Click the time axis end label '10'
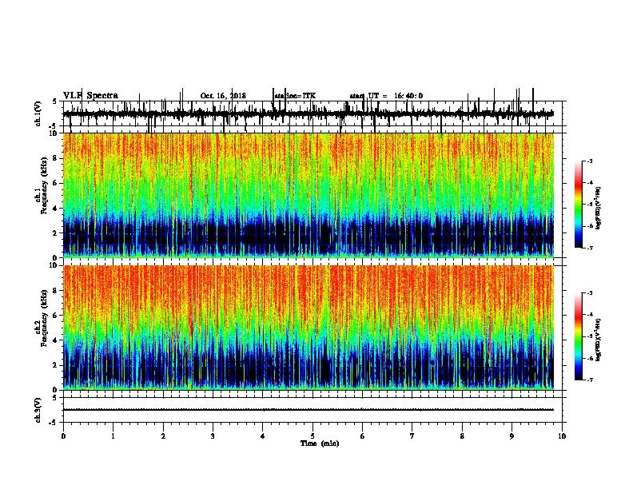 tap(562, 436)
